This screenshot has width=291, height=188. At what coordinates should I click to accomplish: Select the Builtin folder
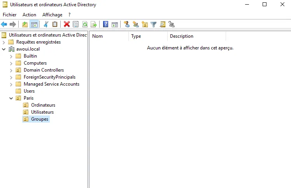(30, 56)
